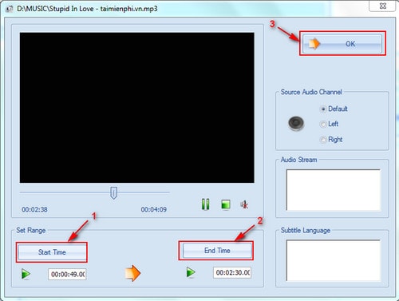Preview from end time with green play arrow

pyautogui.click(x=191, y=272)
